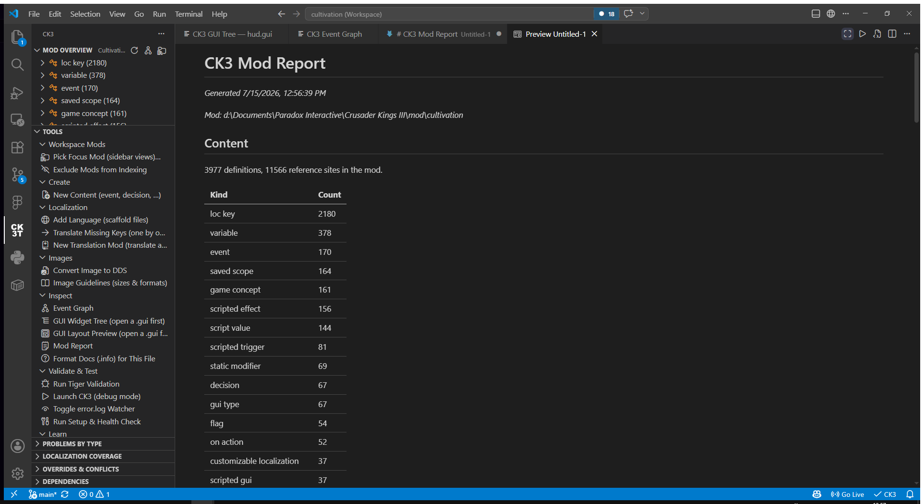Click main* branch in status bar
This screenshot has height=504, width=924.
(42, 494)
